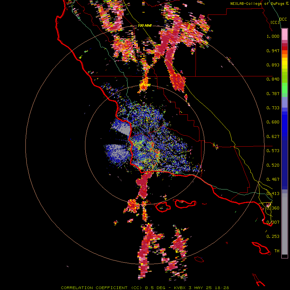Click the 50 NMI range ring label
This screenshot has height=290, width=290.
click(x=145, y=85)
